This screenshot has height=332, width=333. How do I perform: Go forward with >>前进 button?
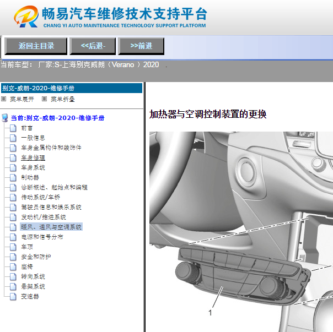(x=141, y=46)
